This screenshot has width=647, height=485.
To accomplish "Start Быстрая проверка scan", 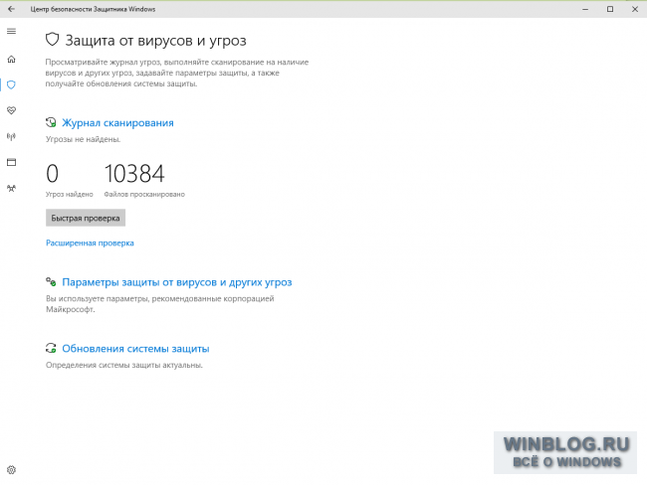I will point(86,218).
